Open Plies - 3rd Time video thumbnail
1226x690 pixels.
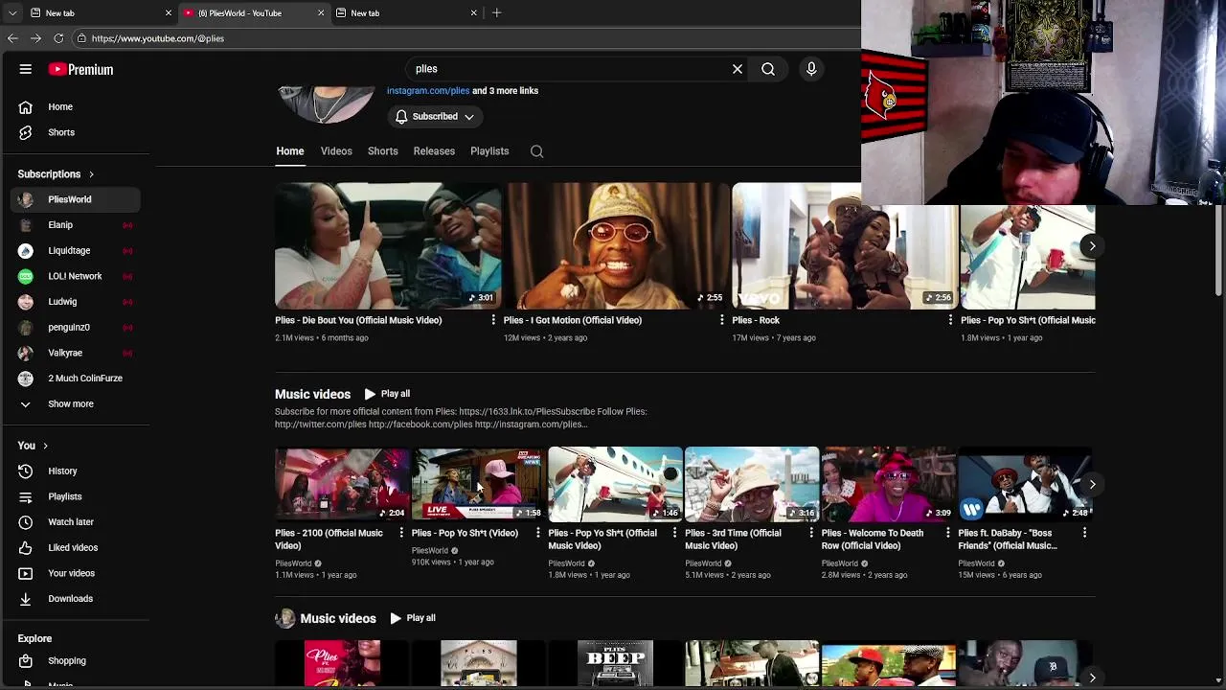pyautogui.click(x=752, y=484)
